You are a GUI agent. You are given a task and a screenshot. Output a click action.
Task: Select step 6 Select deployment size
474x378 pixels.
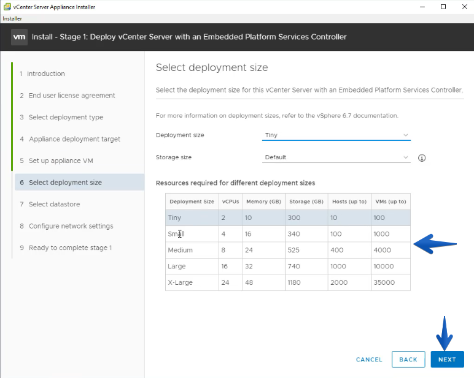(x=79, y=182)
